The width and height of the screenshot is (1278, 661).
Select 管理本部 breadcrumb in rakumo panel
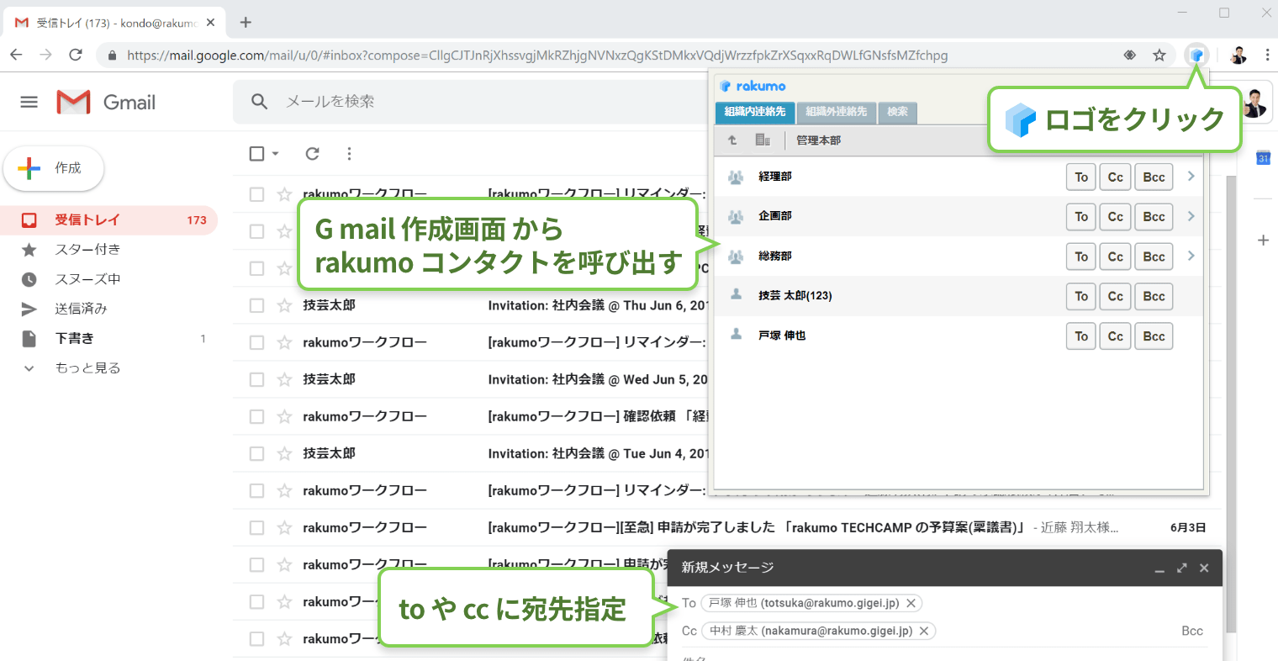click(x=818, y=140)
